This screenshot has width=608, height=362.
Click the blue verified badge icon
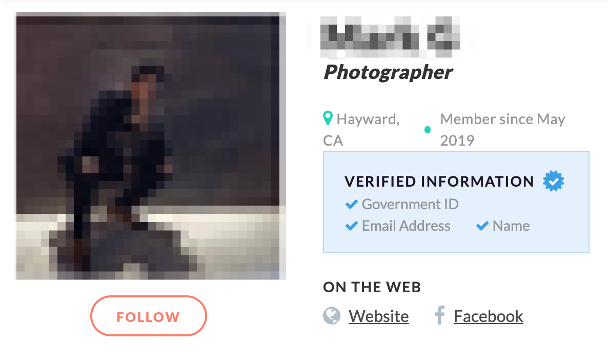click(x=553, y=181)
